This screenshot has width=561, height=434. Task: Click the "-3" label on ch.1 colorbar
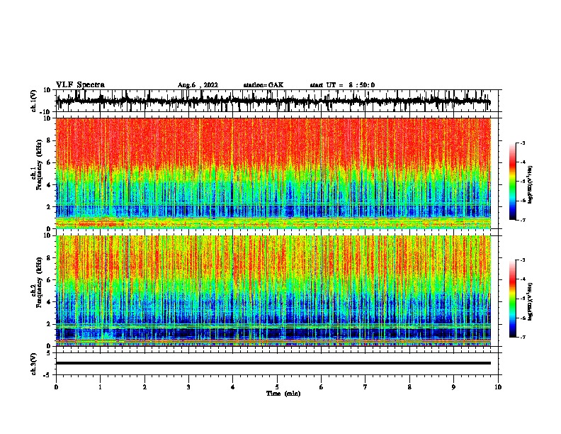tap(522, 143)
